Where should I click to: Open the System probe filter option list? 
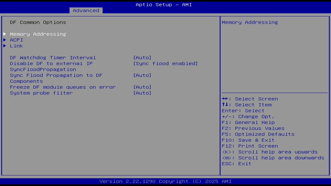pos(142,93)
